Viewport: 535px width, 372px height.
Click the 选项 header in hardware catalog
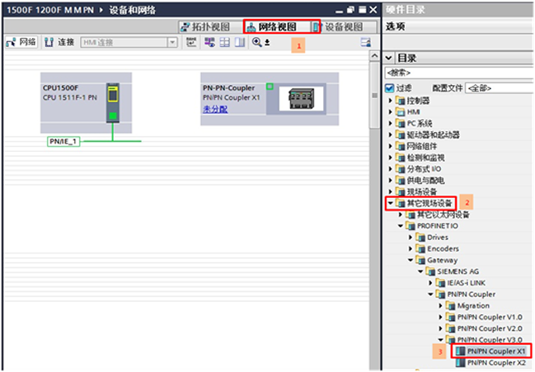point(395,26)
